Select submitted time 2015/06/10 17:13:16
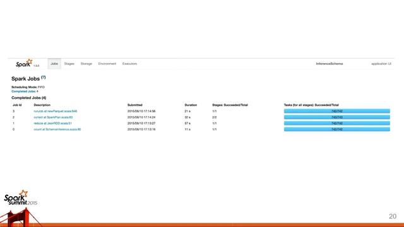Image resolution: width=404 pixels, height=227 pixels. [x=141, y=129]
